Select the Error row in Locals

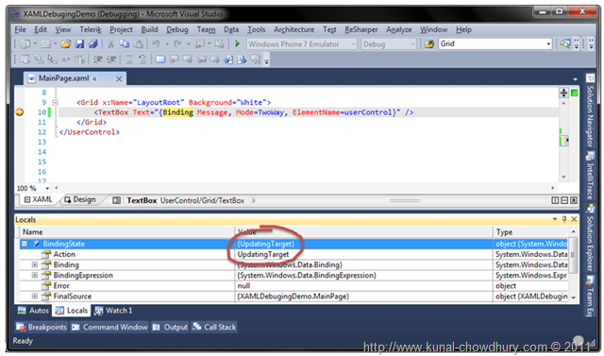[x=294, y=286]
